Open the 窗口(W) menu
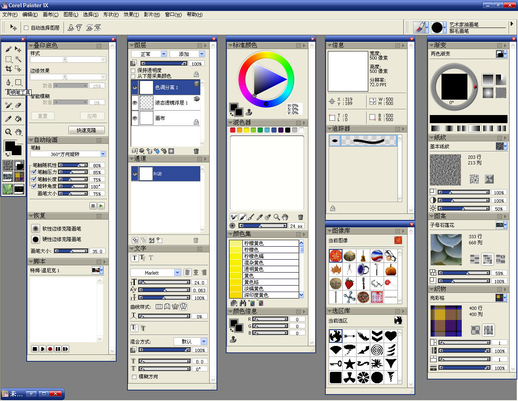The width and height of the screenshot is (518, 401). [173, 15]
